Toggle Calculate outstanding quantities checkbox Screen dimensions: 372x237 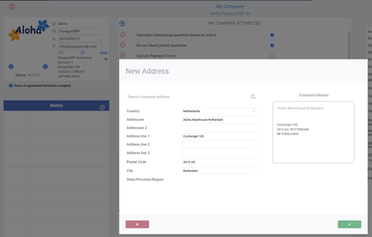click(x=272, y=35)
